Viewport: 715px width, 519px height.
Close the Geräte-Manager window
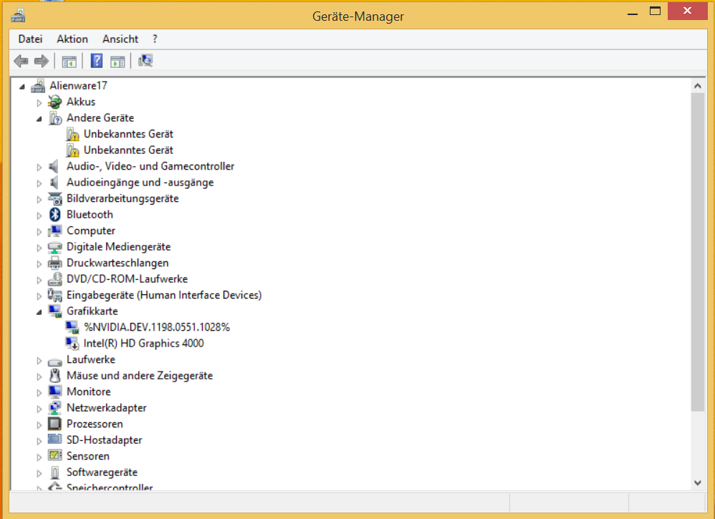pos(687,11)
